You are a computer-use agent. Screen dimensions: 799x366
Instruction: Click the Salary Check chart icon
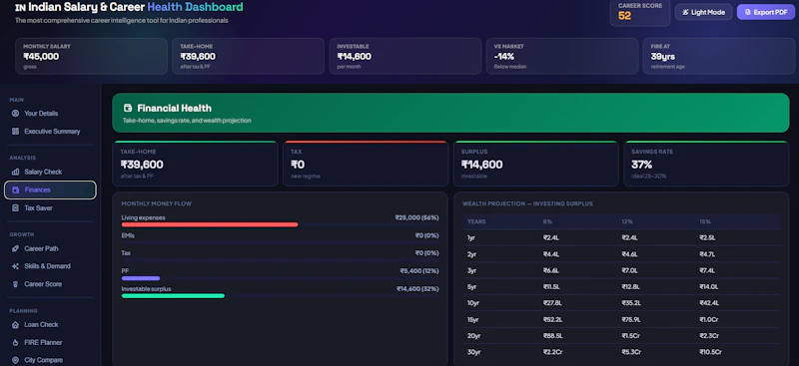coord(15,173)
